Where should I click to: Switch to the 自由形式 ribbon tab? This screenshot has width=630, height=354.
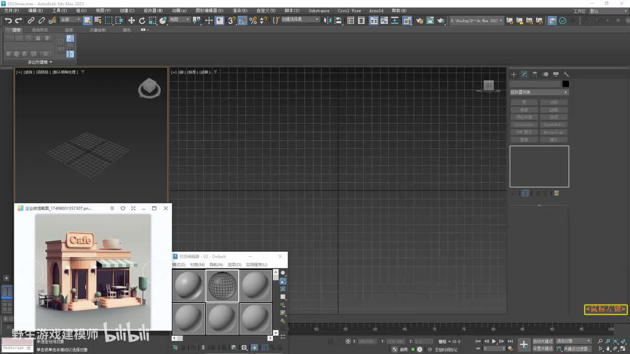pyautogui.click(x=40, y=30)
